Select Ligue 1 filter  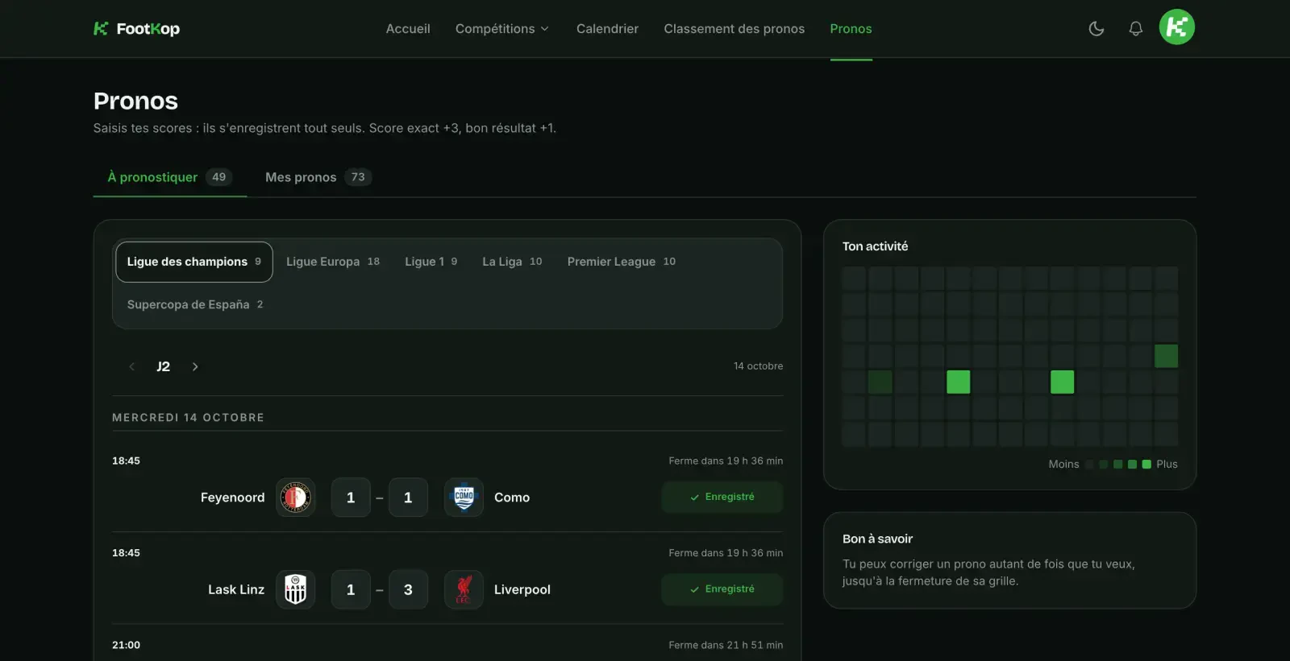coord(431,262)
